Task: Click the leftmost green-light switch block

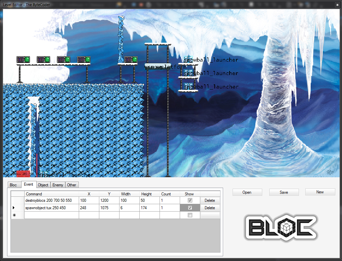Action: [x=23, y=60]
